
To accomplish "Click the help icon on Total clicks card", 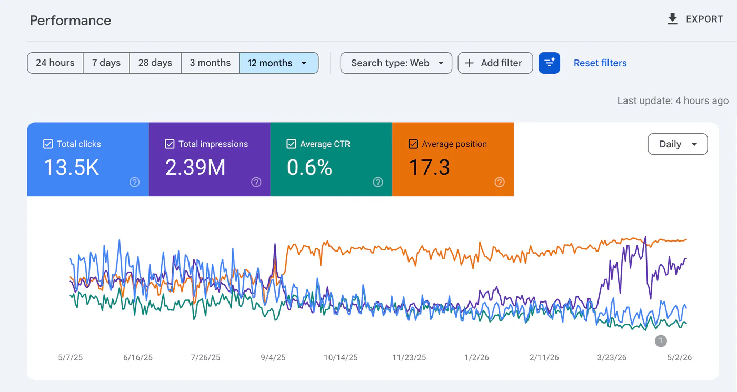I will [x=135, y=182].
